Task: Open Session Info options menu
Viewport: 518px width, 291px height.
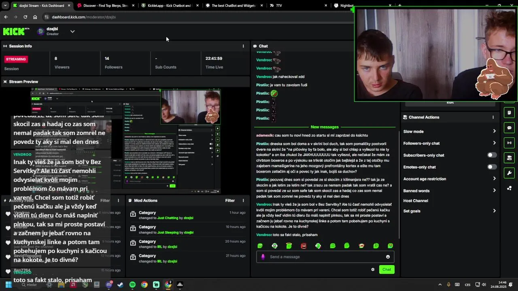Action: [243, 46]
